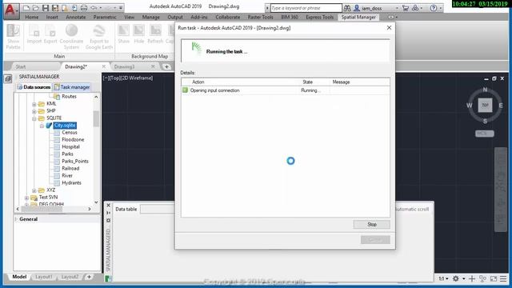512x288 pixels.
Task: Click the TOP face of the ViewCube
Action: tap(485, 105)
